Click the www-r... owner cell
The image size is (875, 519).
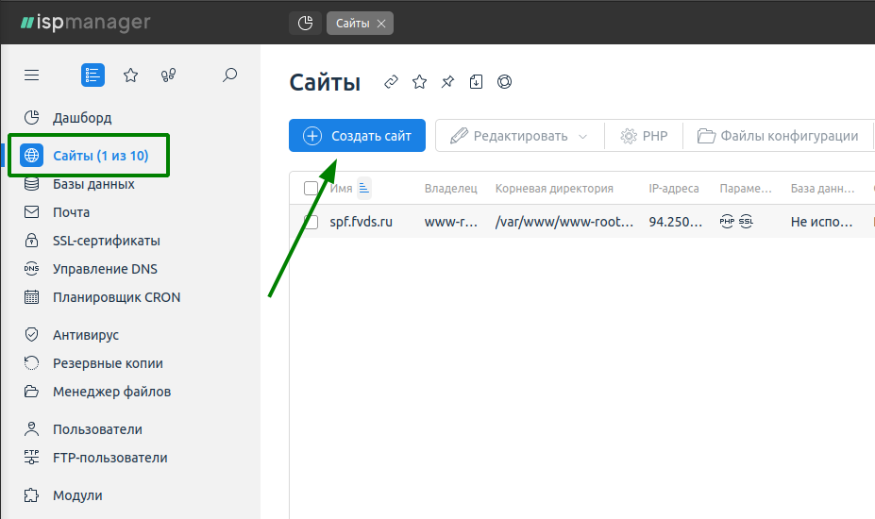coord(451,222)
